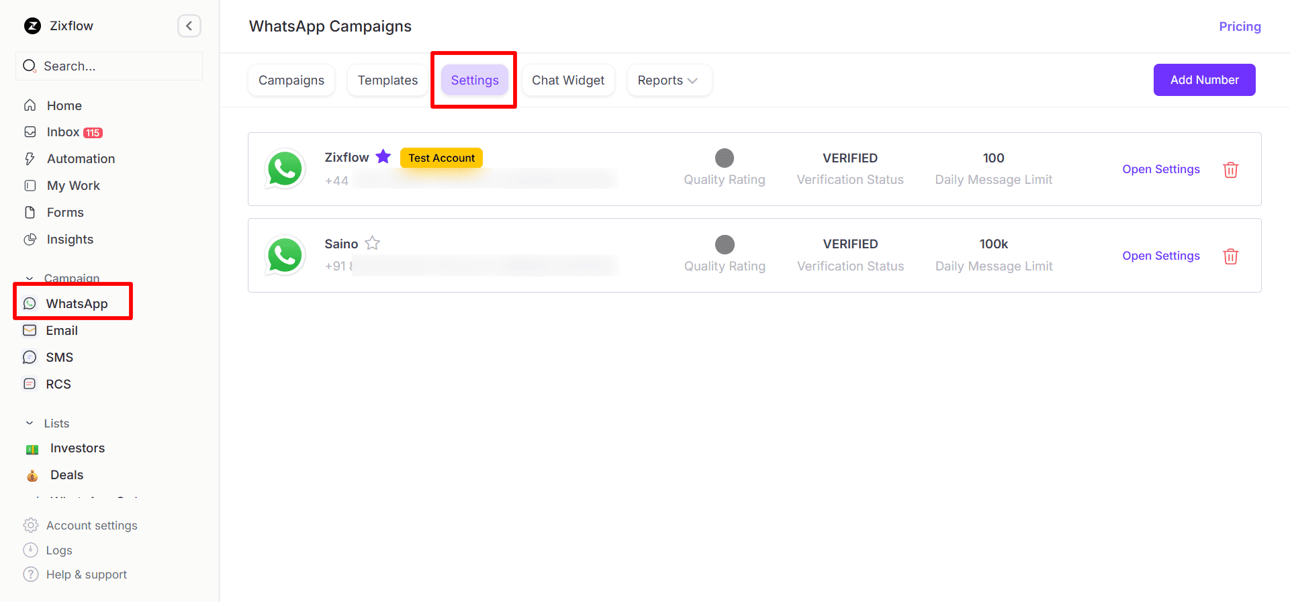
Task: Open Account settings link
Action: [91, 525]
